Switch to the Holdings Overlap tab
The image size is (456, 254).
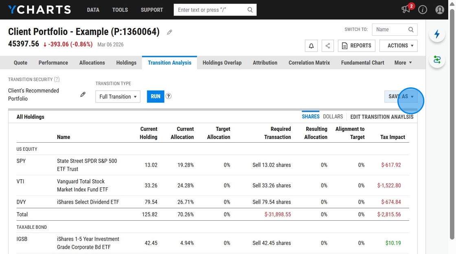222,63
